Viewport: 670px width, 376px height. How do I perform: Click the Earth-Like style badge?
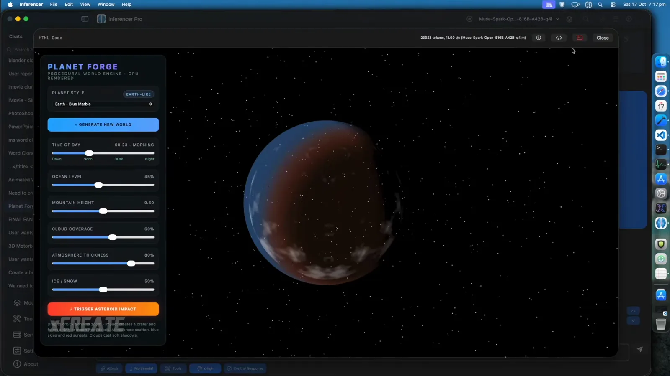point(139,94)
